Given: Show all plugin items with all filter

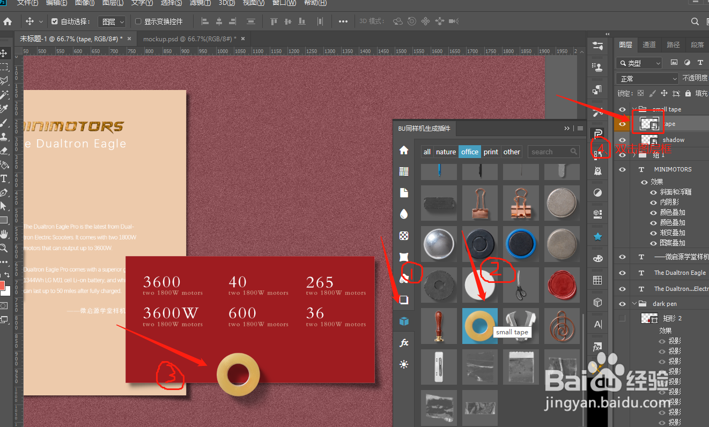Looking at the screenshot, I should tap(427, 152).
